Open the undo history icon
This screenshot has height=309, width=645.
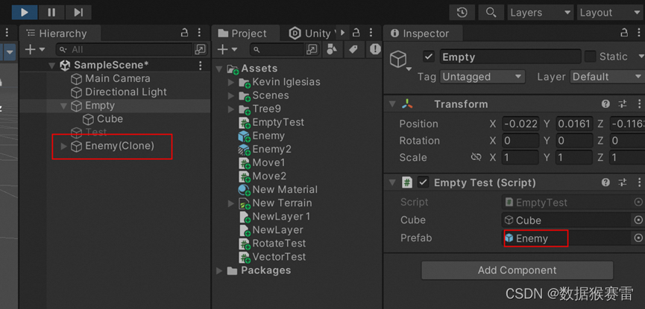[x=462, y=13]
